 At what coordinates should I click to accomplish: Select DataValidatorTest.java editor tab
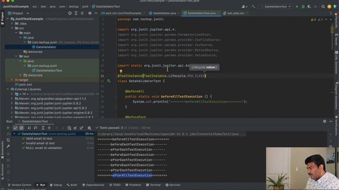(x=201, y=13)
